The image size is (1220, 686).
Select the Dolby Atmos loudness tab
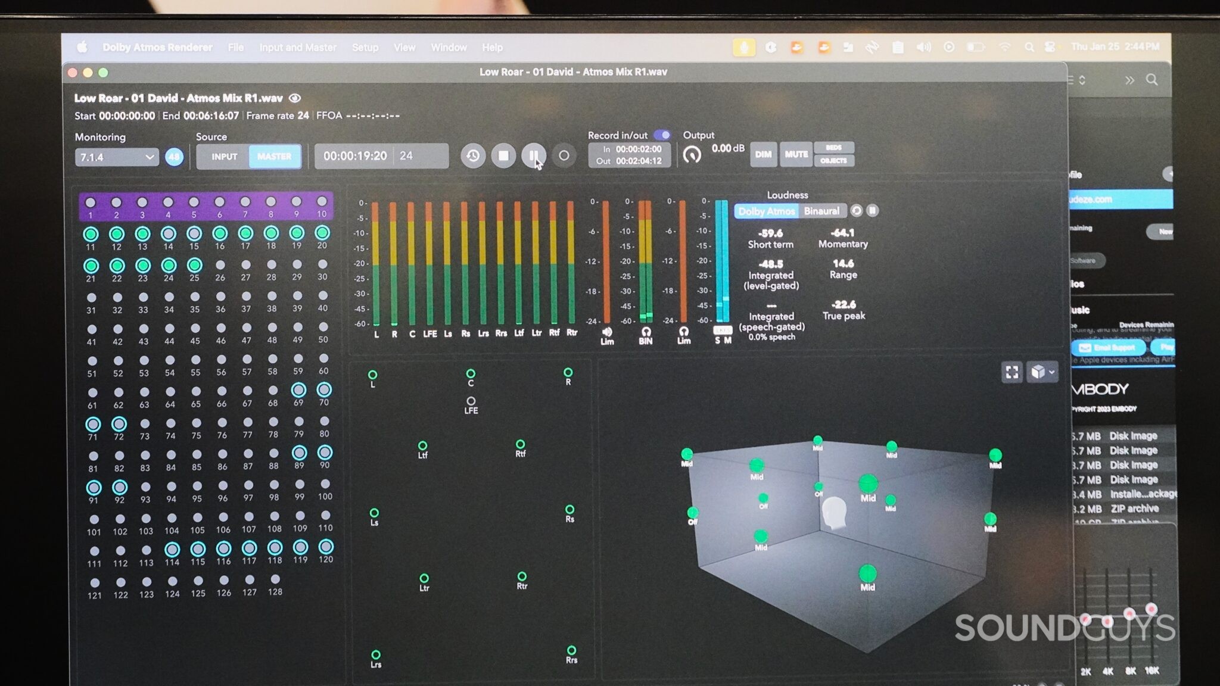pyautogui.click(x=767, y=211)
